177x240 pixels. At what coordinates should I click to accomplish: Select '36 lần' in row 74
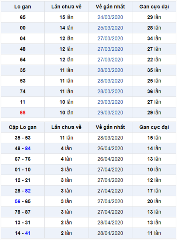click(x=154, y=91)
